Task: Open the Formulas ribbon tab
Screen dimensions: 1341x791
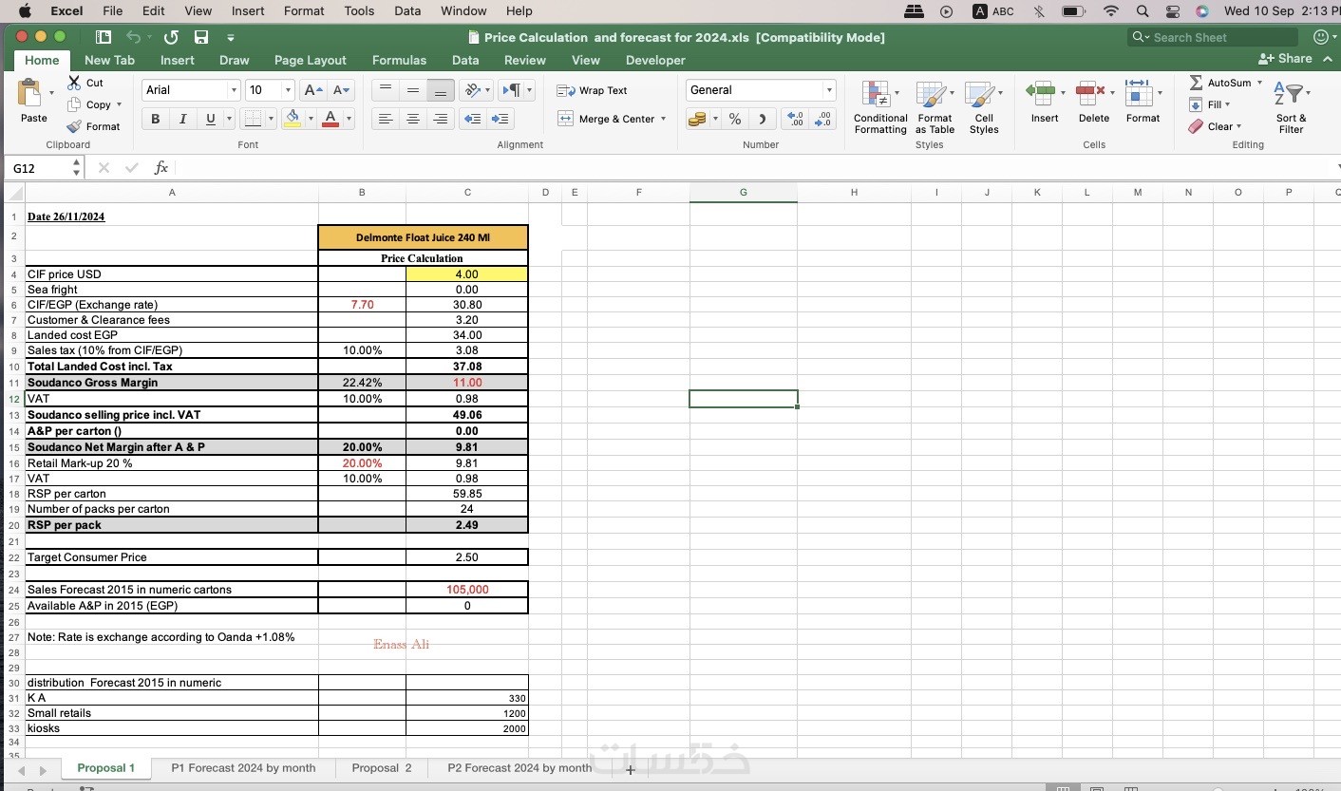Action: click(x=399, y=60)
